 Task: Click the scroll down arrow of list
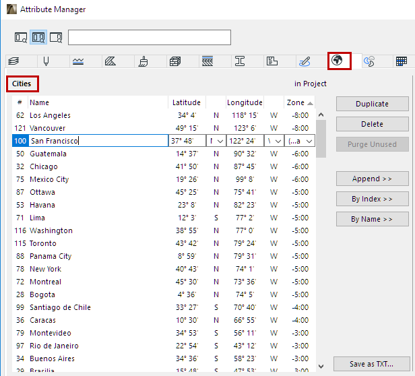coord(321,367)
